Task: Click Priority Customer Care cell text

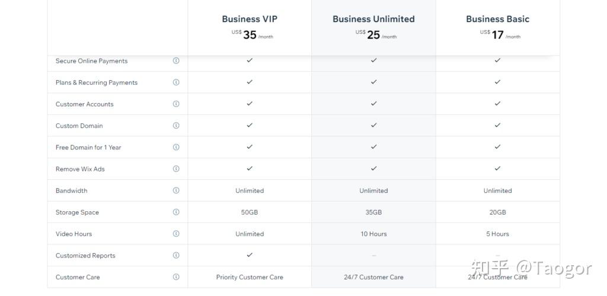Action: coord(250,277)
